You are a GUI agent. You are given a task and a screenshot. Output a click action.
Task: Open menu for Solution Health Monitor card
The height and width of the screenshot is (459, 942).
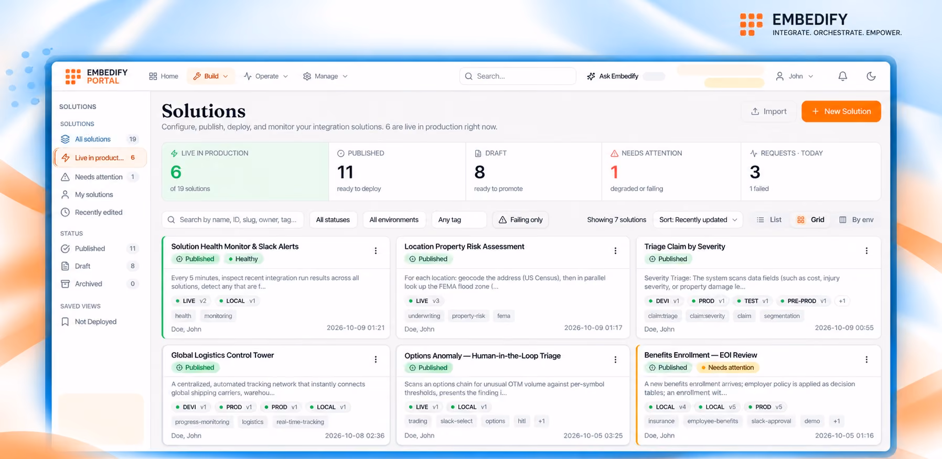pyautogui.click(x=376, y=251)
